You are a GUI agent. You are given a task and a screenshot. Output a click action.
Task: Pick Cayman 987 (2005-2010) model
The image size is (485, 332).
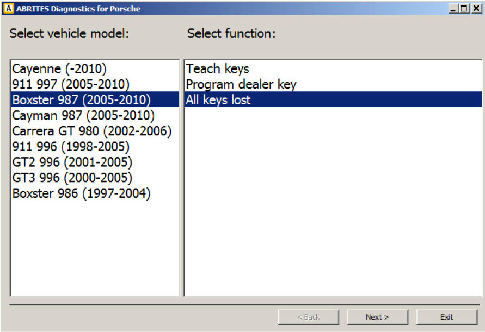pos(83,116)
